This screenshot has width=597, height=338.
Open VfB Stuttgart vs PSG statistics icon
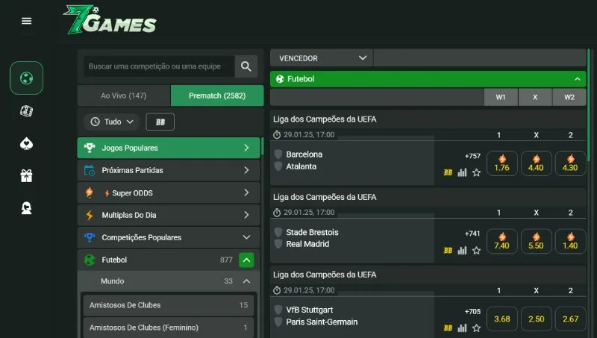(x=462, y=328)
